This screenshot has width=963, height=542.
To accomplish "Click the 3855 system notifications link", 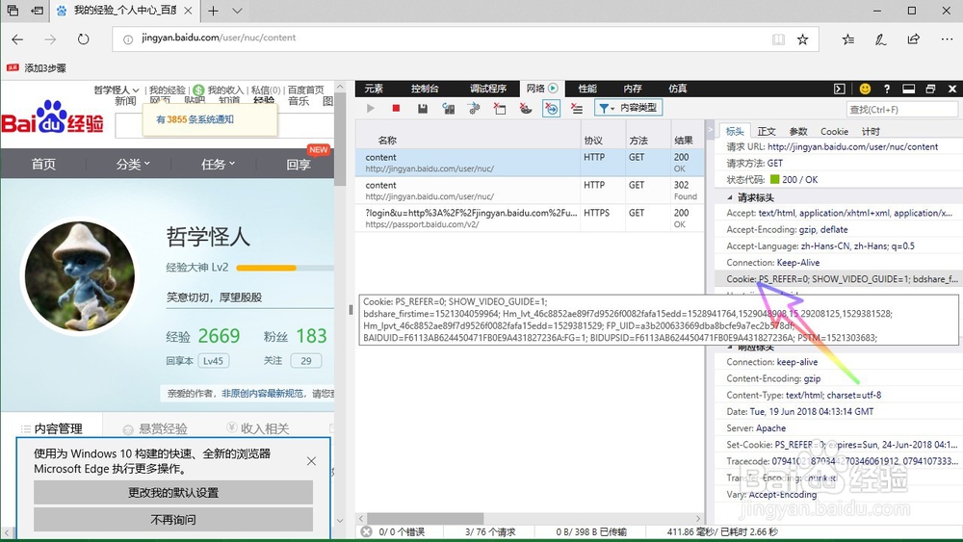I will coord(195,119).
